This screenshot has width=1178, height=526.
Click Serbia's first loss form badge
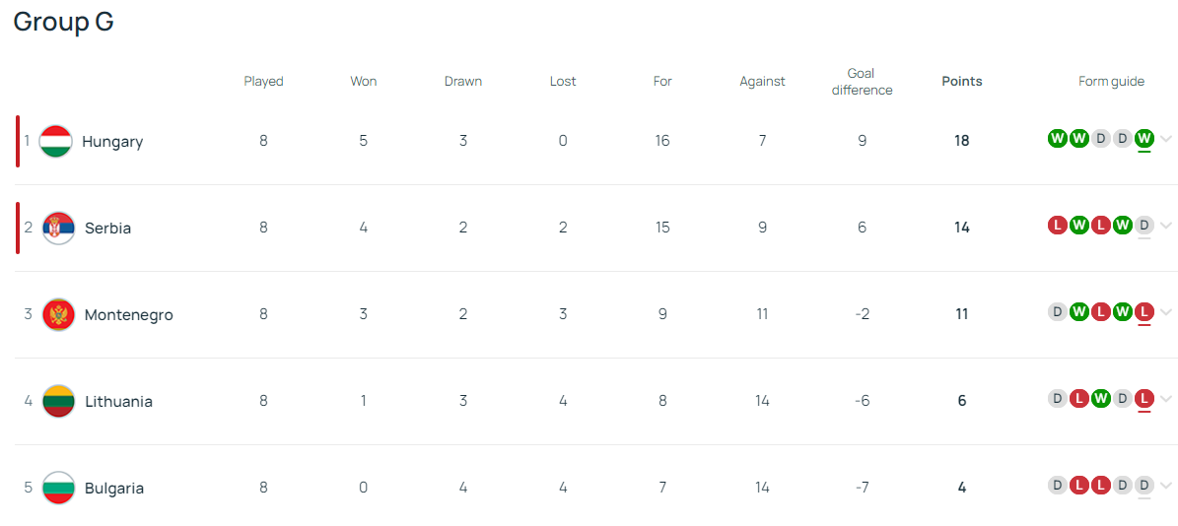point(1057,226)
